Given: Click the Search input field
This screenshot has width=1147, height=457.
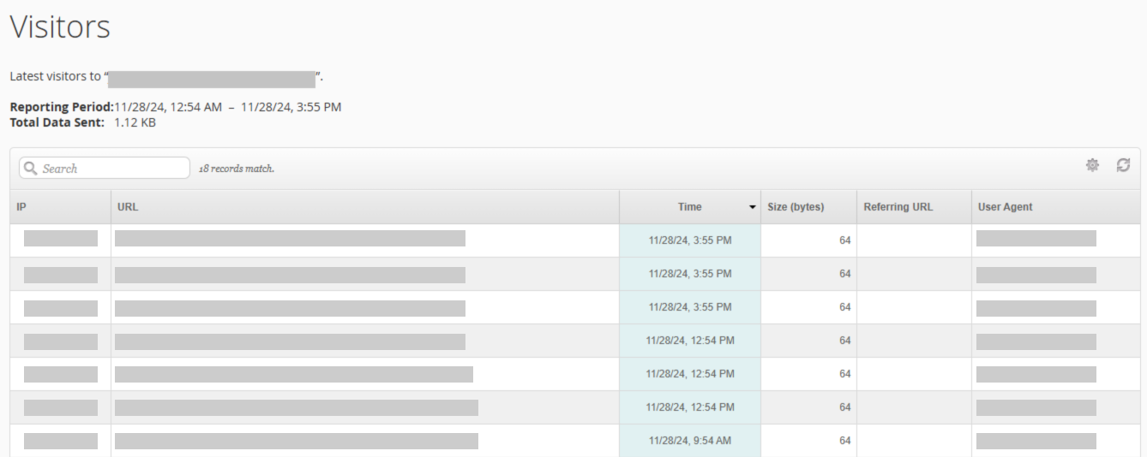Looking at the screenshot, I should pyautogui.click(x=105, y=168).
